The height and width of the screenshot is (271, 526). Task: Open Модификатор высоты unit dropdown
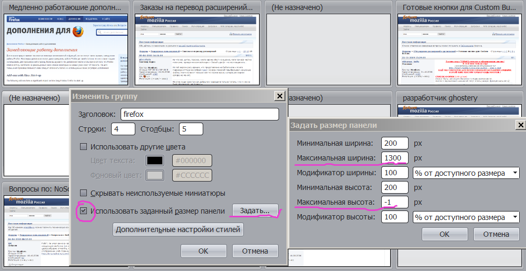(465, 217)
